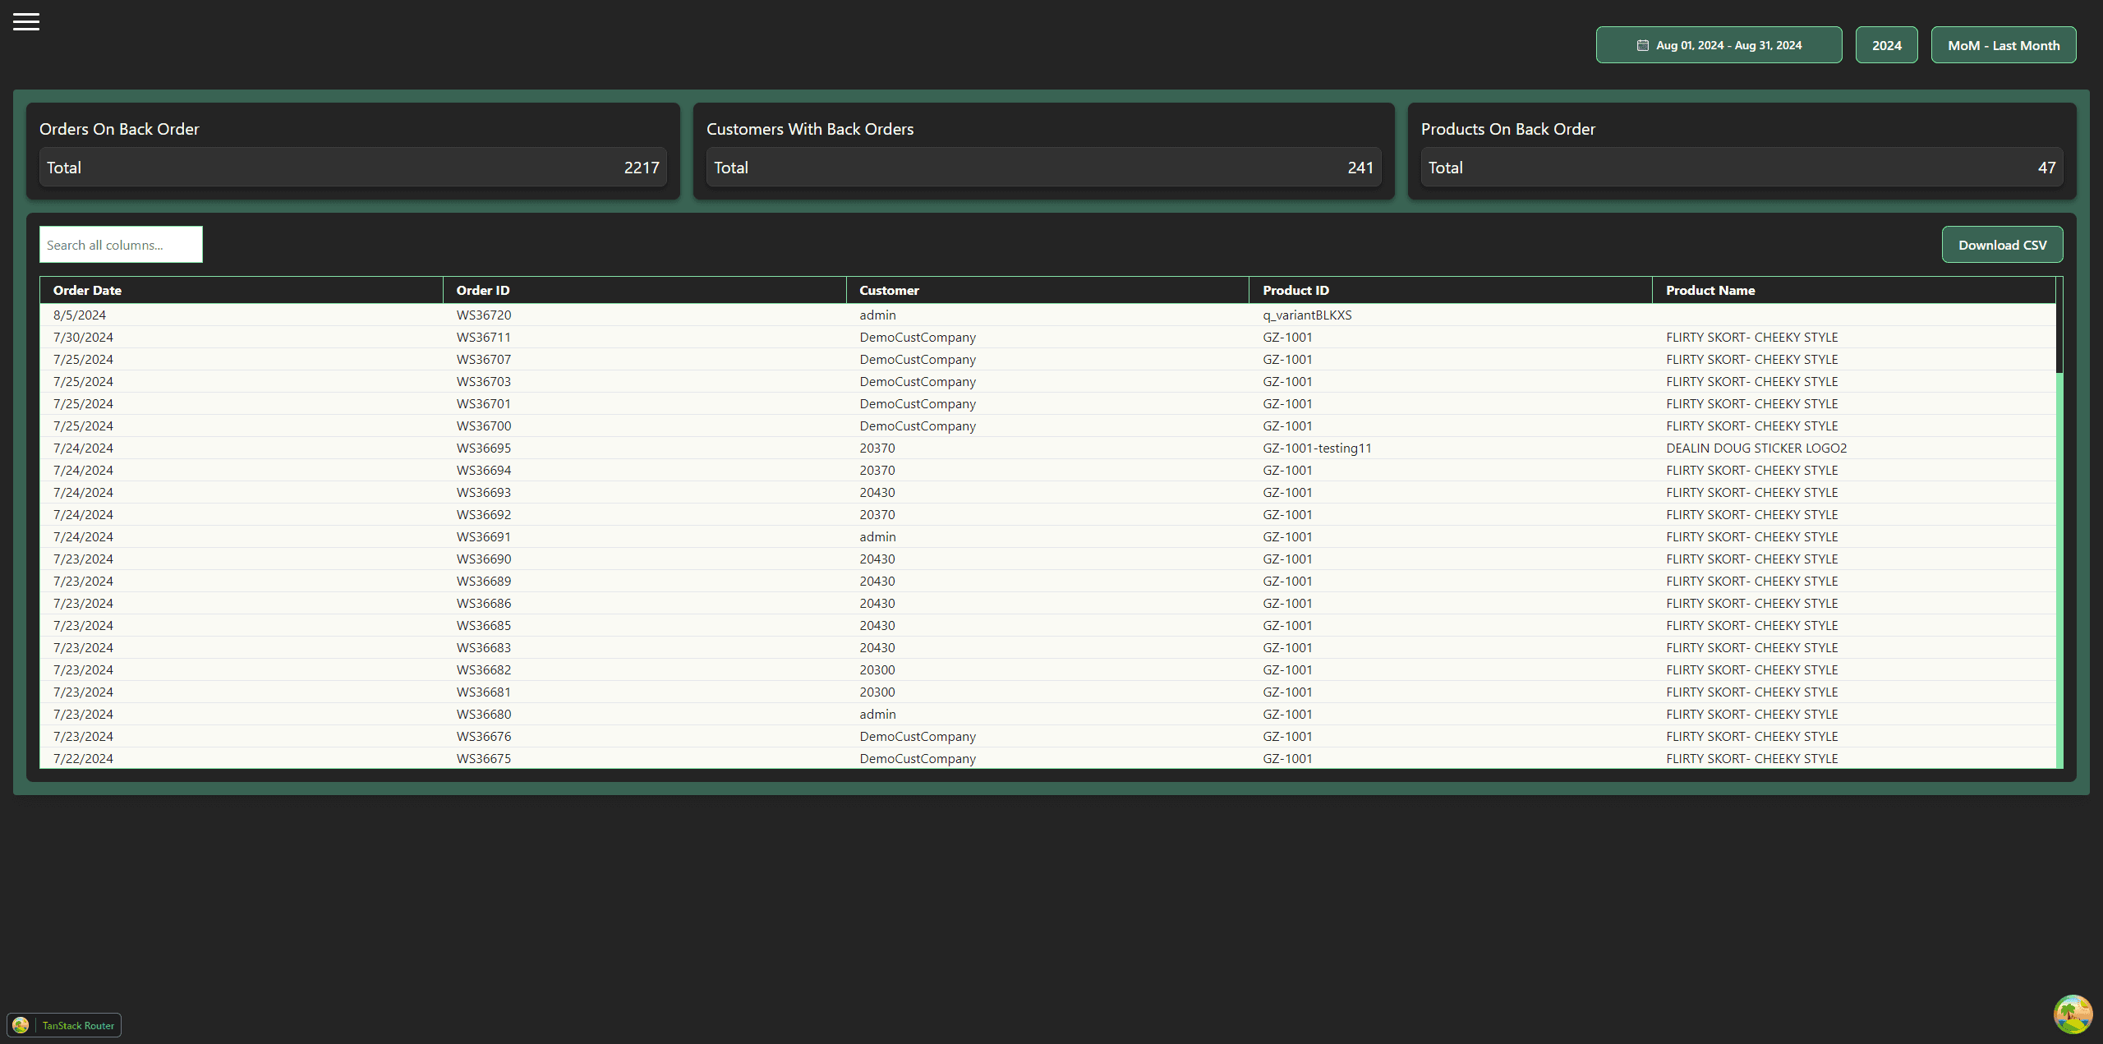Click customer admin in row WS36680
The image size is (2103, 1044).
(877, 714)
